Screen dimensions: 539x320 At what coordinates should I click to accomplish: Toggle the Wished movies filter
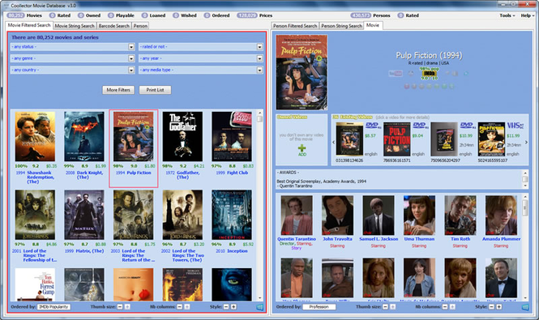[x=185, y=15]
